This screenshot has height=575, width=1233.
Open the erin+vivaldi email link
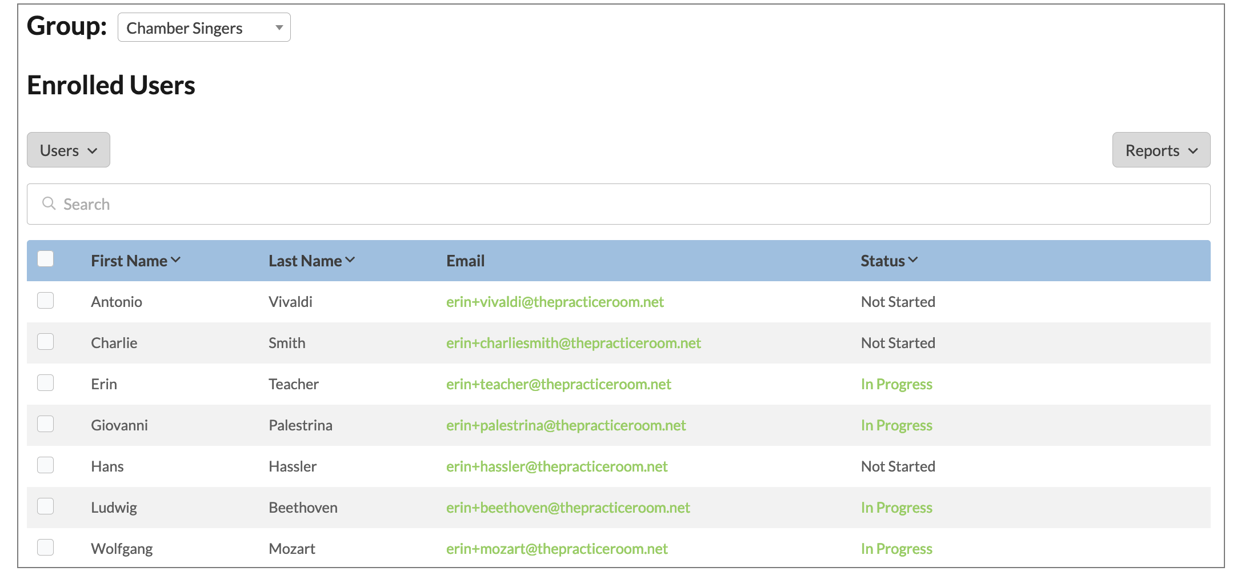(554, 302)
